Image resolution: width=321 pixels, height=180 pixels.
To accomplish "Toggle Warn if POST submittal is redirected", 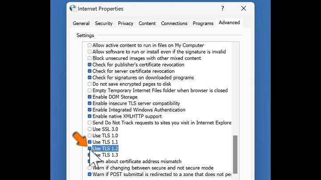I will 90,174.
